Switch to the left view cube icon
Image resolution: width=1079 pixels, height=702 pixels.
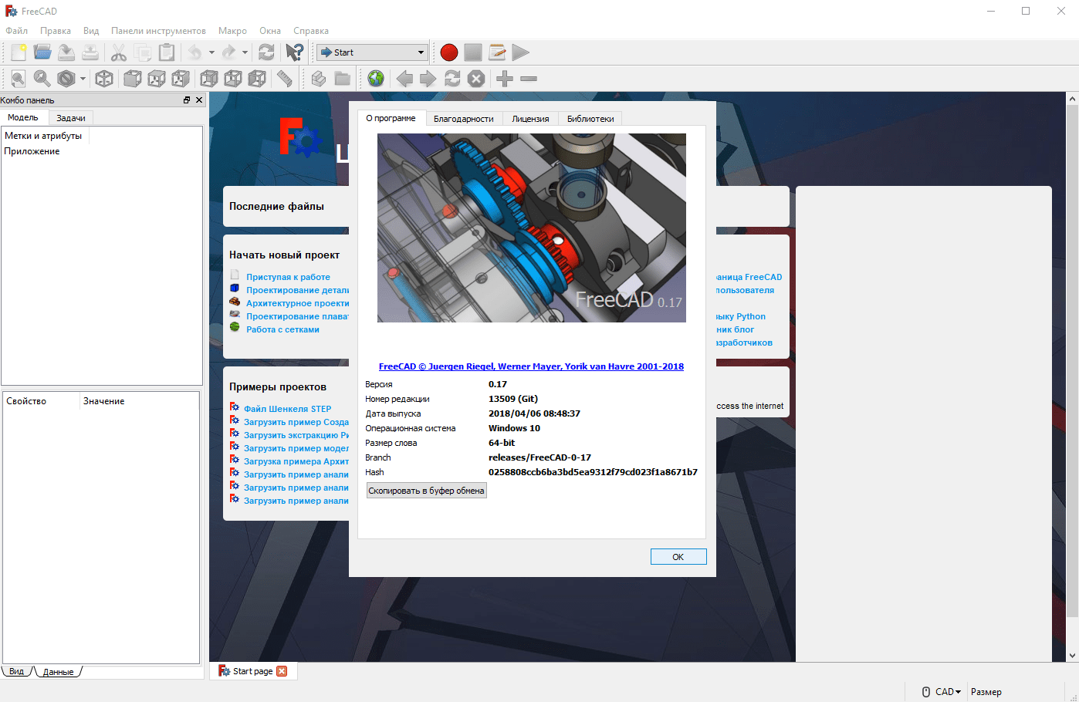pos(256,79)
